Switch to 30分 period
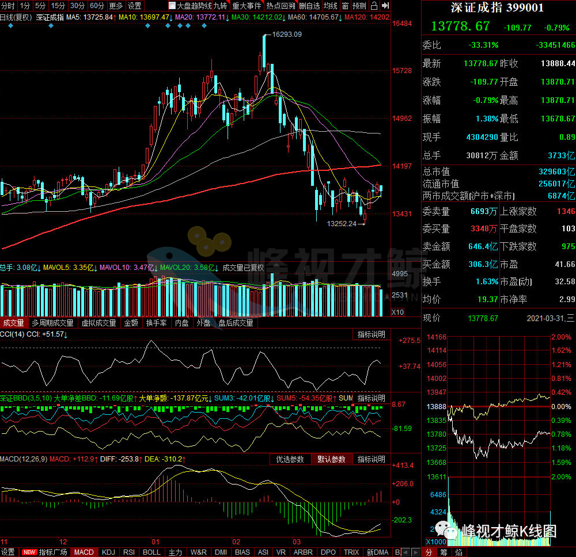Viewport: 576px width, 557px height. (x=77, y=6)
